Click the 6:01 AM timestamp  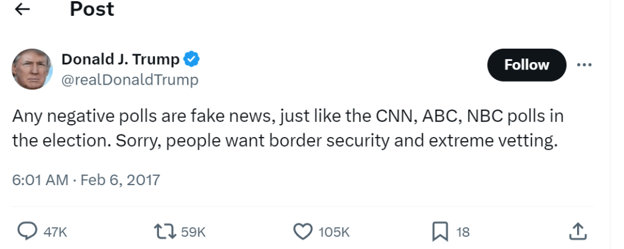coord(40,180)
